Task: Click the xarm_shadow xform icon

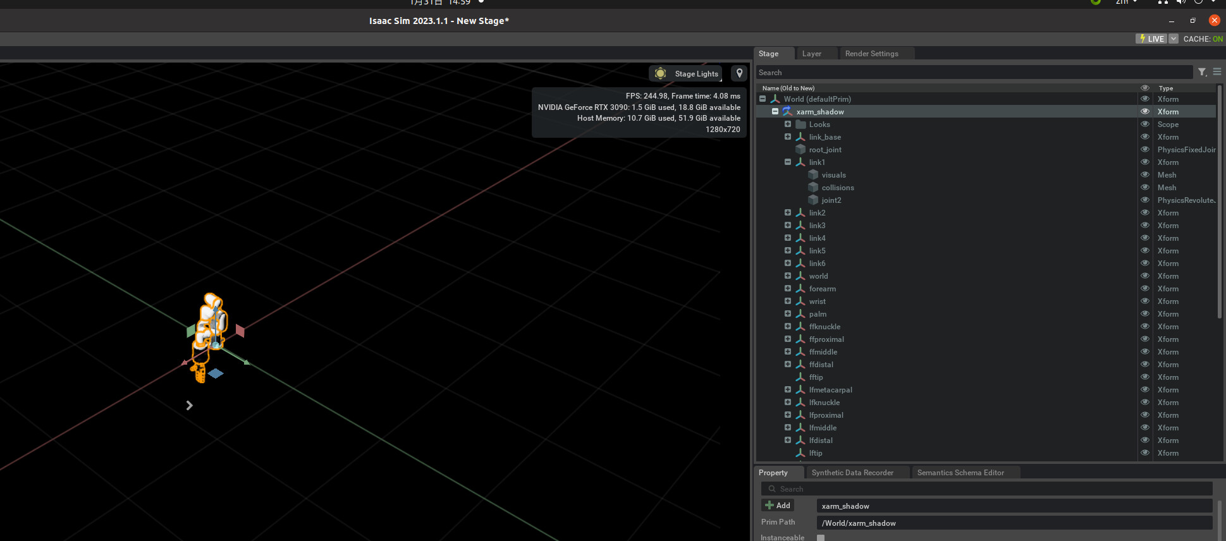Action: coord(788,111)
